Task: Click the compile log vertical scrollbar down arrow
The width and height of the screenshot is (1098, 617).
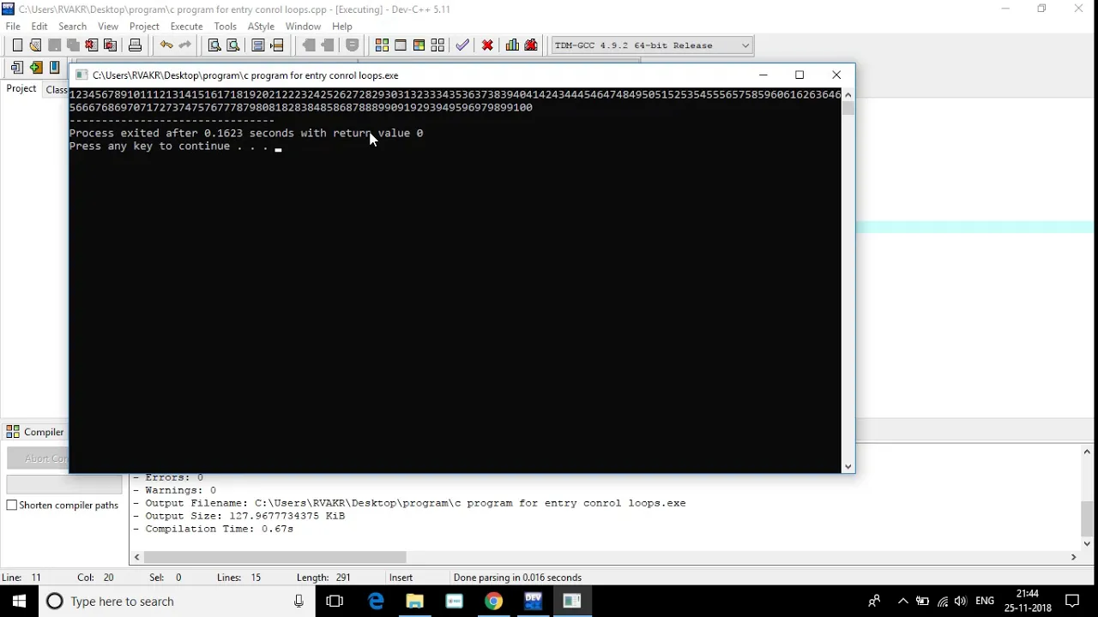Action: (1088, 543)
